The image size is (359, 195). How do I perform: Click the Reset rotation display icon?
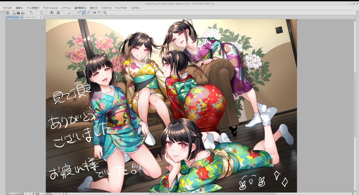[99, 13]
